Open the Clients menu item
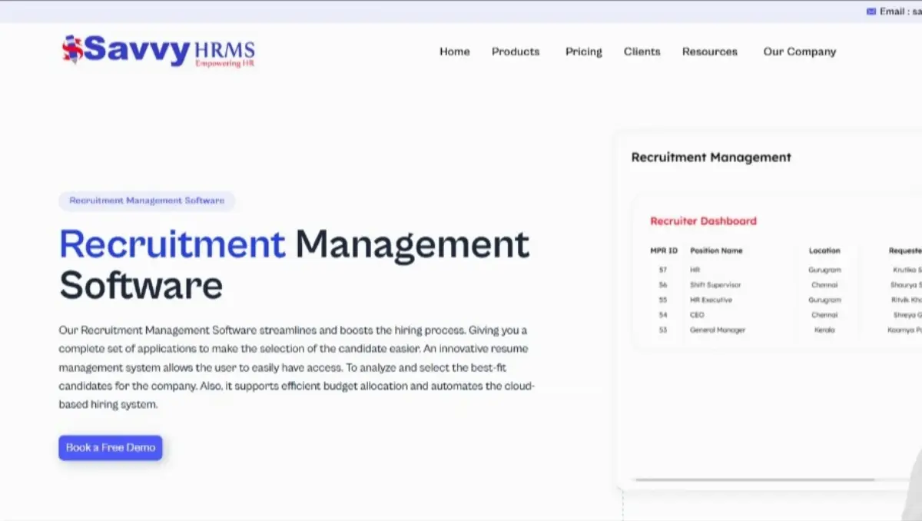 pos(642,51)
